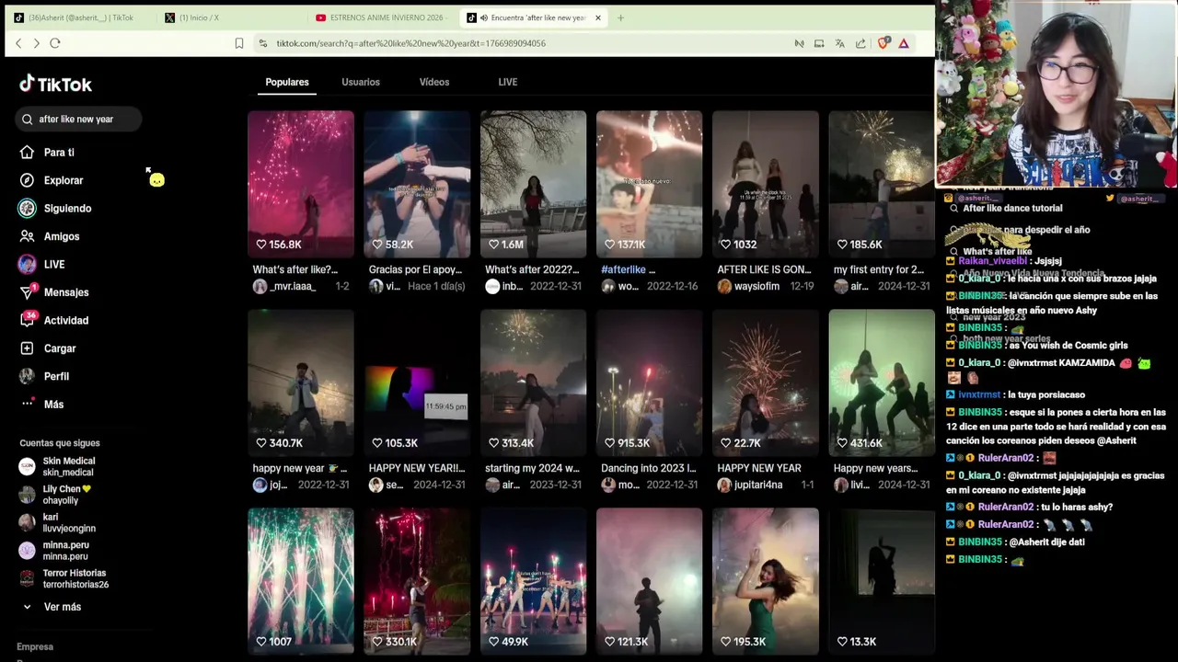The image size is (1178, 662).
Task: Open 'starting my 2024' video
Action: pyautogui.click(x=533, y=382)
